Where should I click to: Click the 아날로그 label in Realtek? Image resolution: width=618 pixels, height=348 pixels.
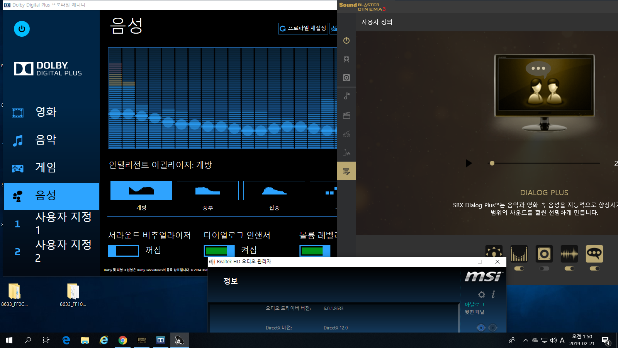(x=474, y=305)
